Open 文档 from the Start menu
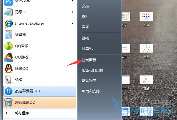 click(x=86, y=6)
